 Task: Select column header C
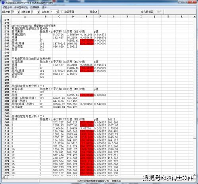click(59, 17)
